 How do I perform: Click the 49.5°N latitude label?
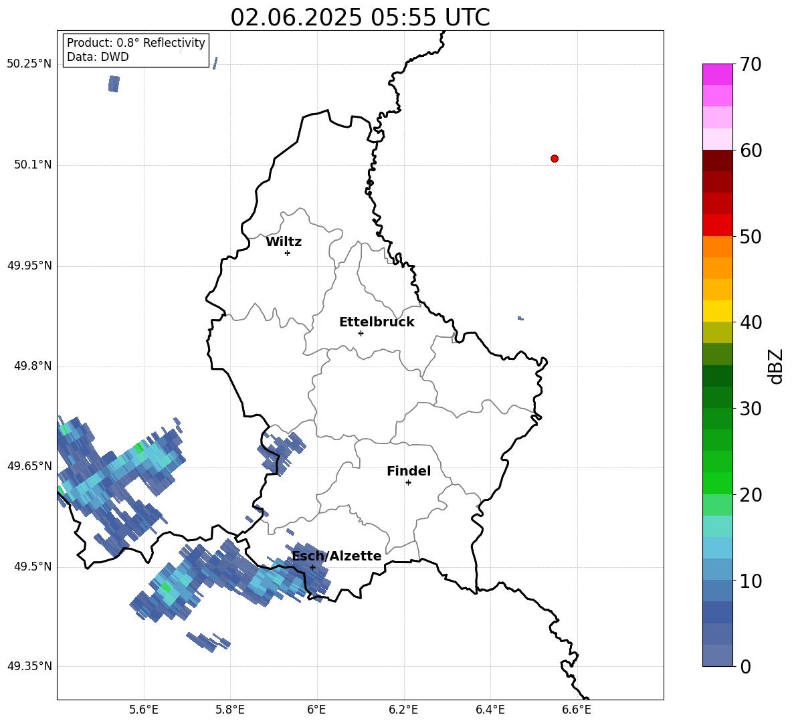click(33, 566)
